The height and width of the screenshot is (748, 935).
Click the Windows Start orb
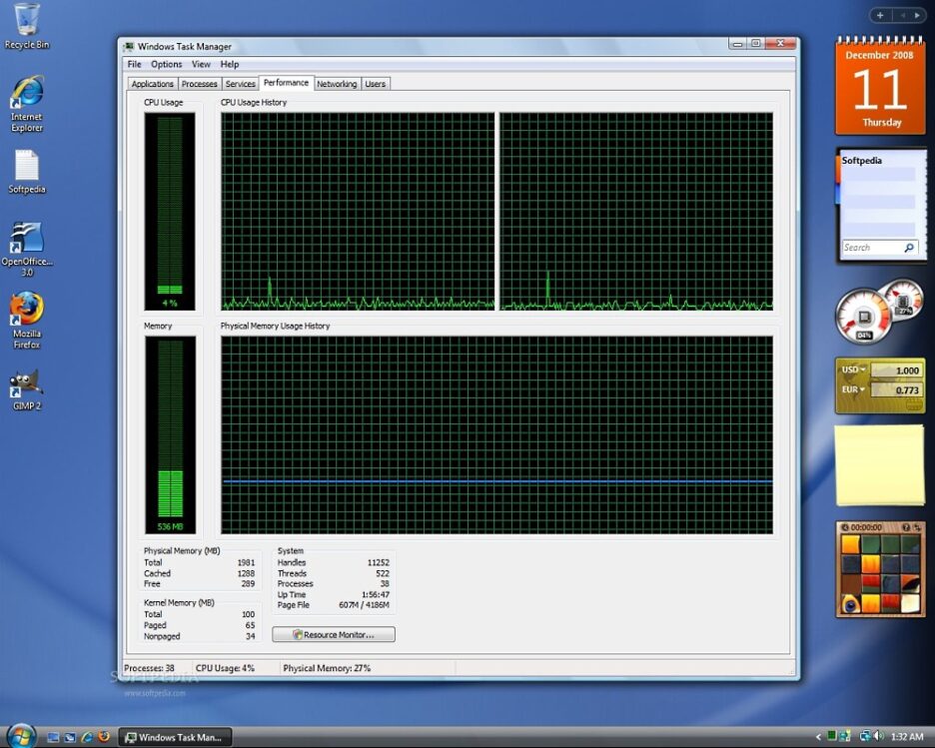point(20,736)
